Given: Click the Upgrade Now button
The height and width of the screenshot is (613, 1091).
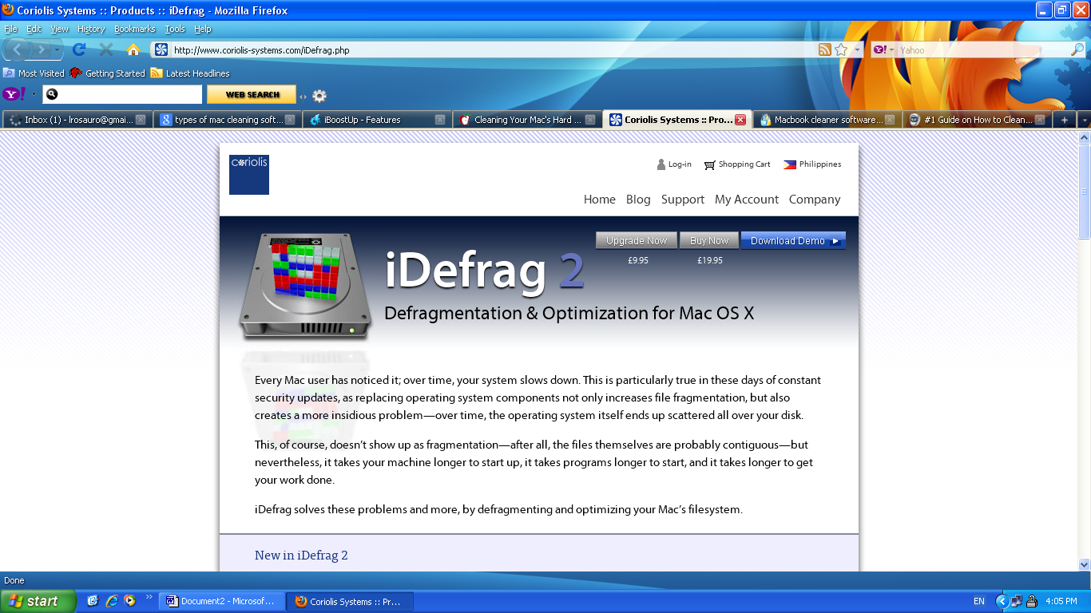Looking at the screenshot, I should click(x=637, y=241).
